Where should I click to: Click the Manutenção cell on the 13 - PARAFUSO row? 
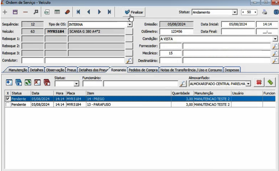coord(212,104)
